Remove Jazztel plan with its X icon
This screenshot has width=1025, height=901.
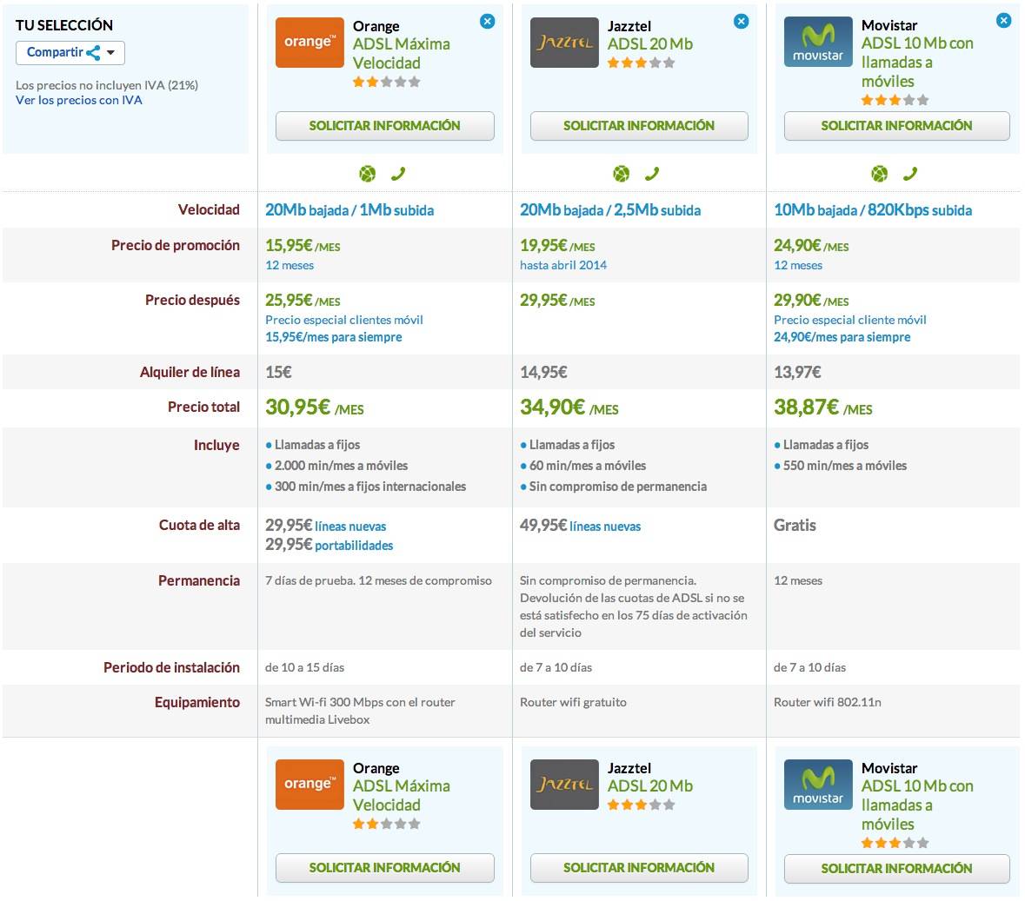pyautogui.click(x=741, y=22)
